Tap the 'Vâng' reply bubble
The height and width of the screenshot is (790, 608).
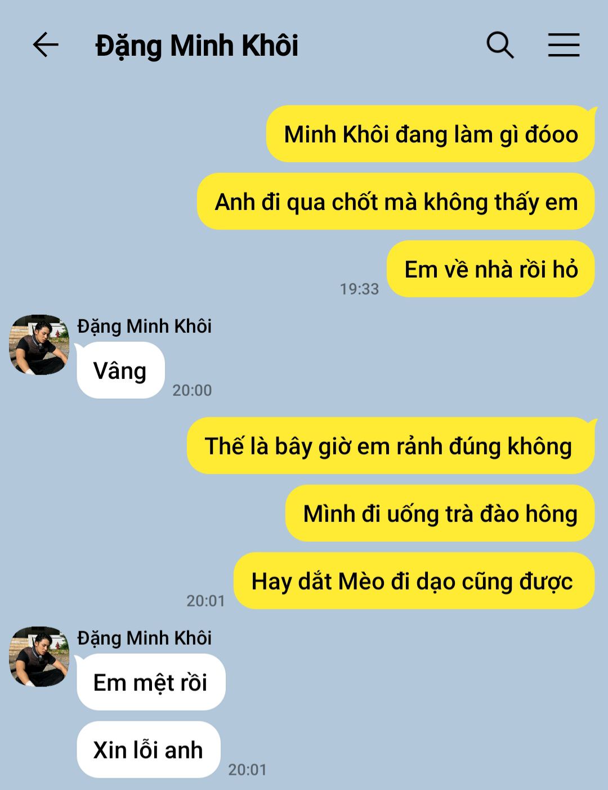tap(120, 371)
